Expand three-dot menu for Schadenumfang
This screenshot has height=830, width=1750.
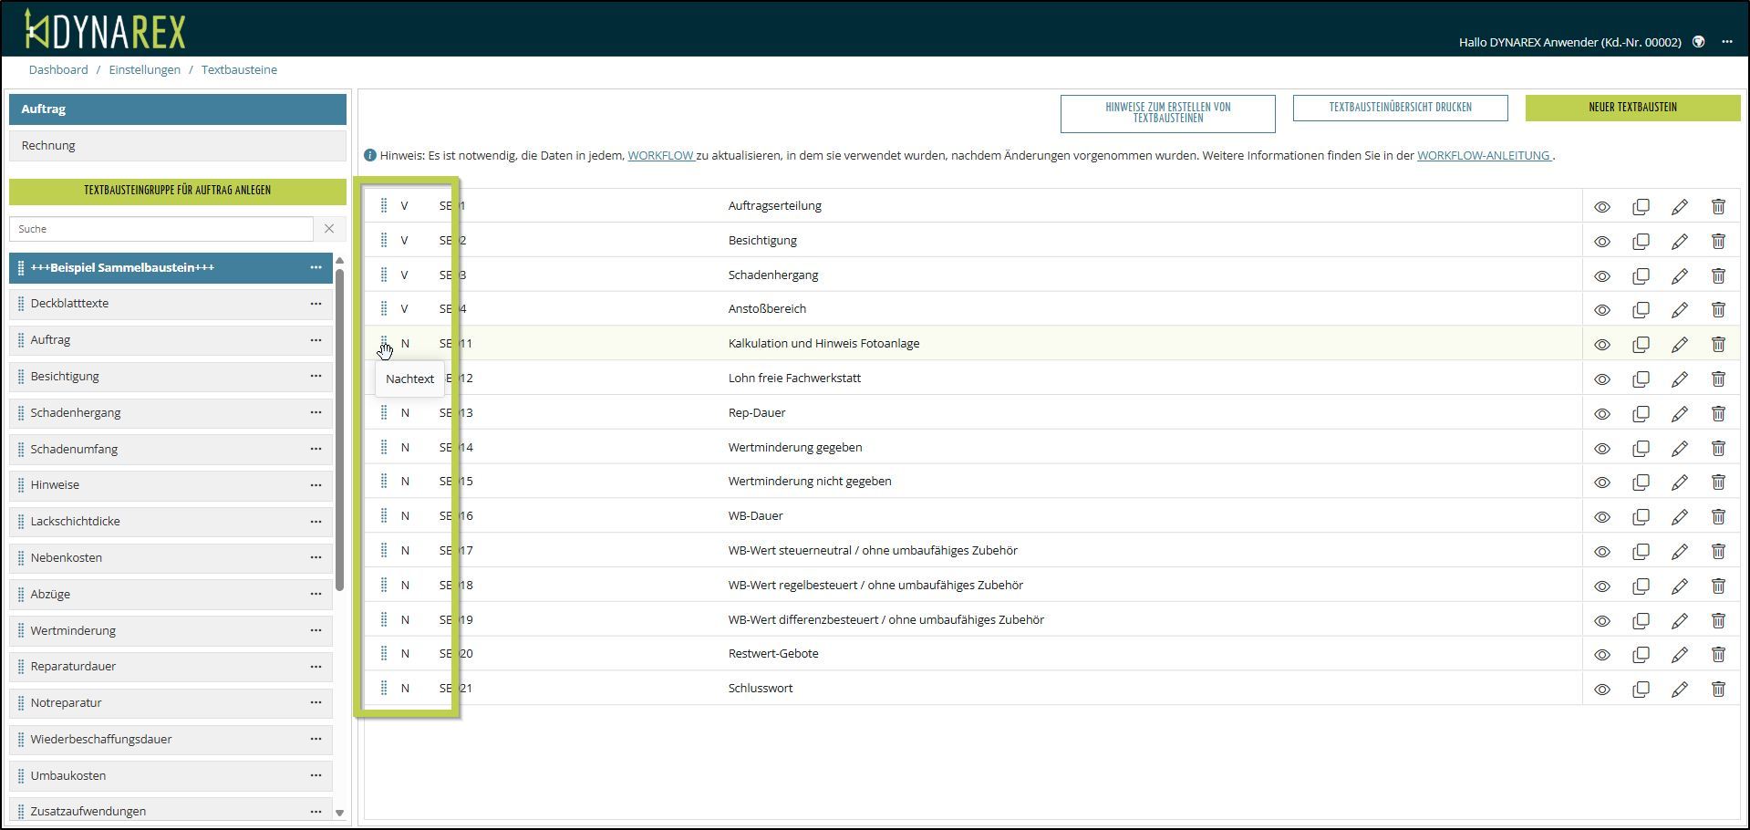pyautogui.click(x=316, y=449)
